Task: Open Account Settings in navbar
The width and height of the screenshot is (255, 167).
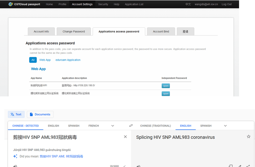Action: coord(82,4)
